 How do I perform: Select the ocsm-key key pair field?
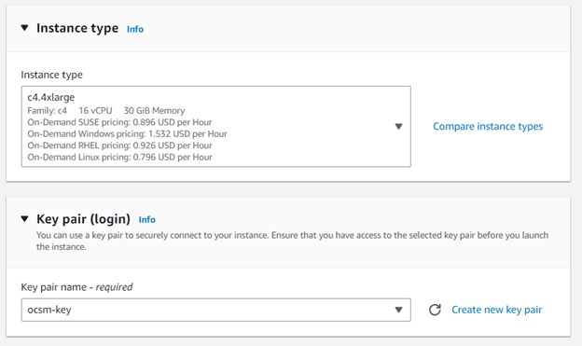click(x=216, y=310)
